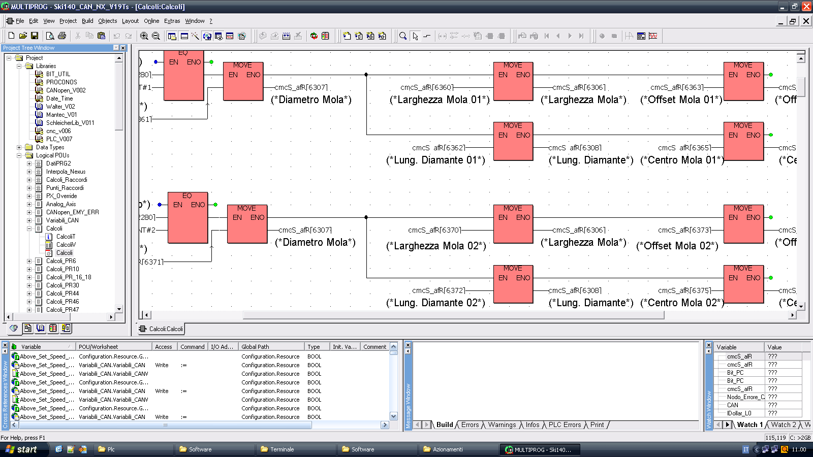Viewport: 813px width, 457px height.
Task: Click the Open file folder icon
Action: pos(23,36)
